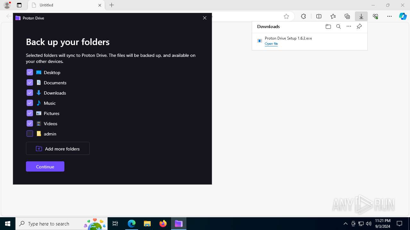Click the Documents folder icon
Viewport: 410px width, 230px height.
(39, 83)
